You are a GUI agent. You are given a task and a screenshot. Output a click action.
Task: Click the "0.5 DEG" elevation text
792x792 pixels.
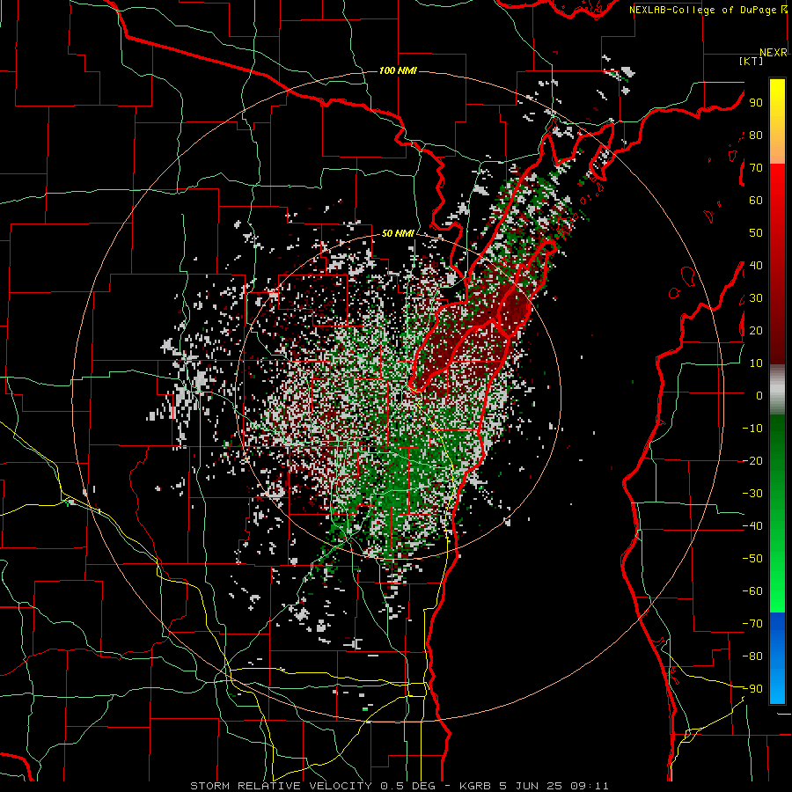click(409, 786)
